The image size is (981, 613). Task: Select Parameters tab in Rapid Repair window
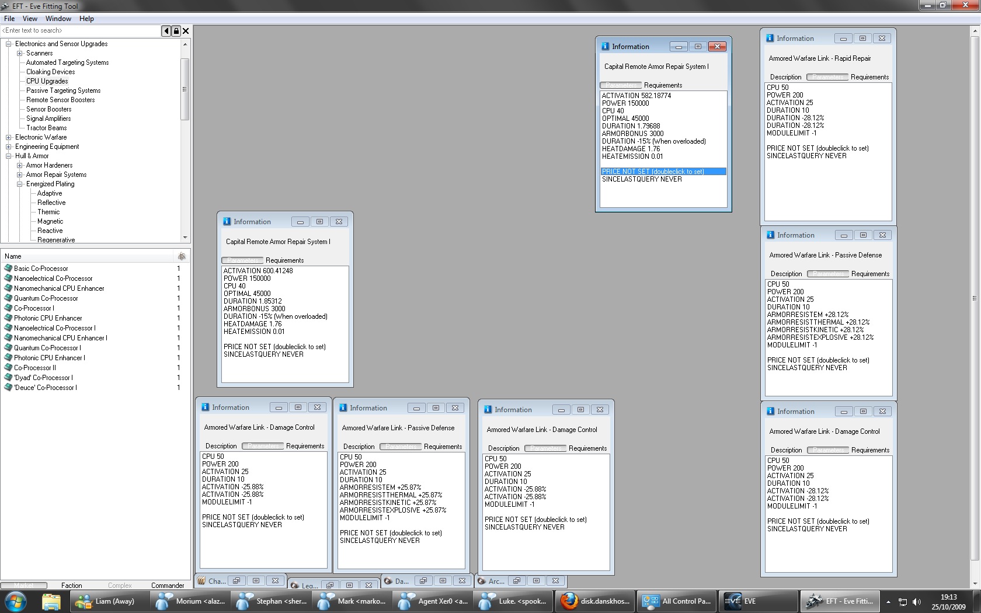point(827,77)
